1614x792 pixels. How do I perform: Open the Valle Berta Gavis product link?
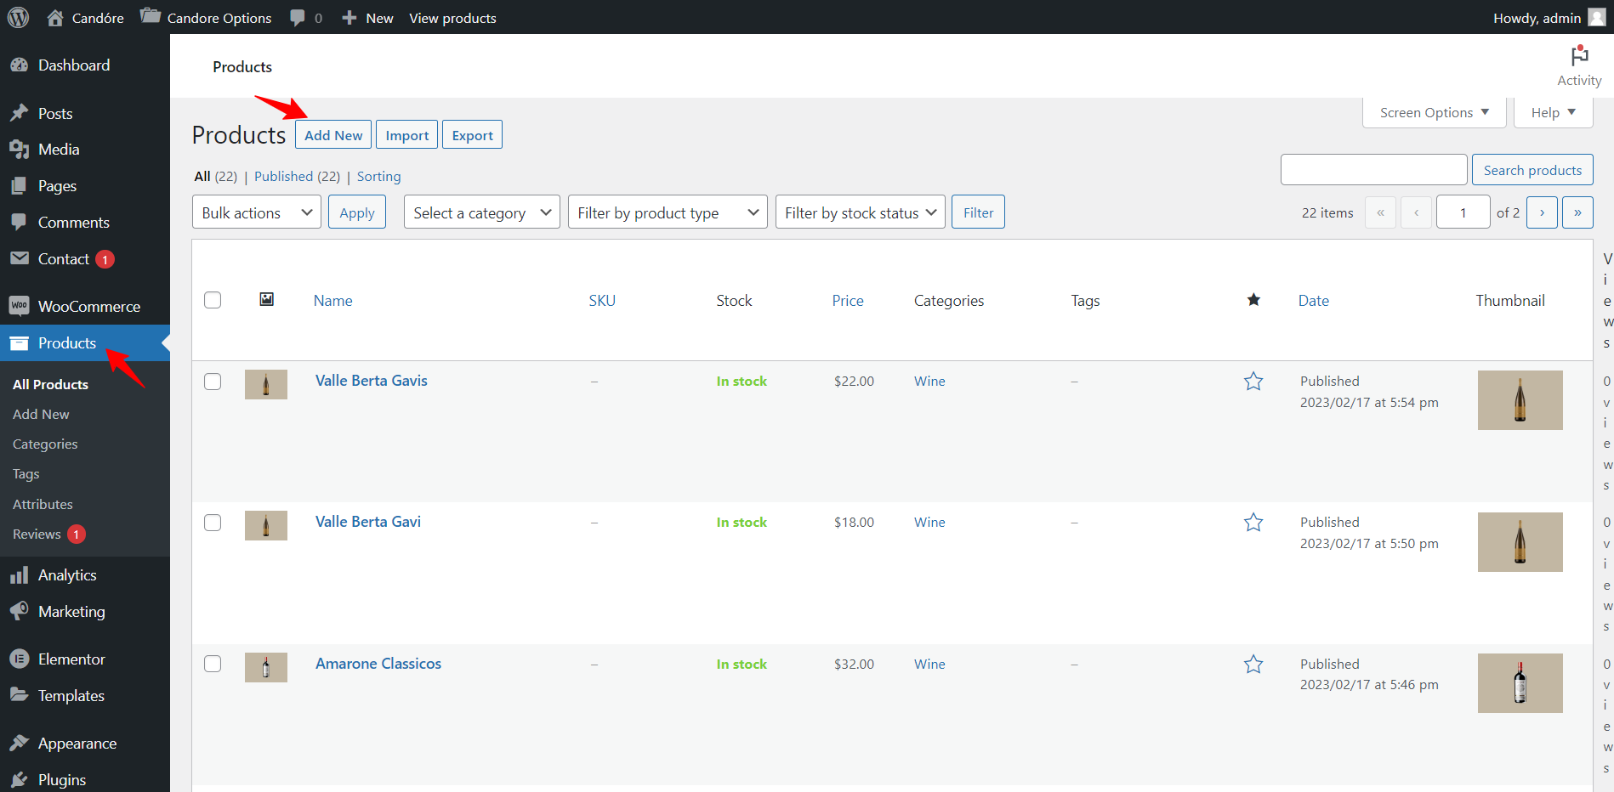point(372,381)
